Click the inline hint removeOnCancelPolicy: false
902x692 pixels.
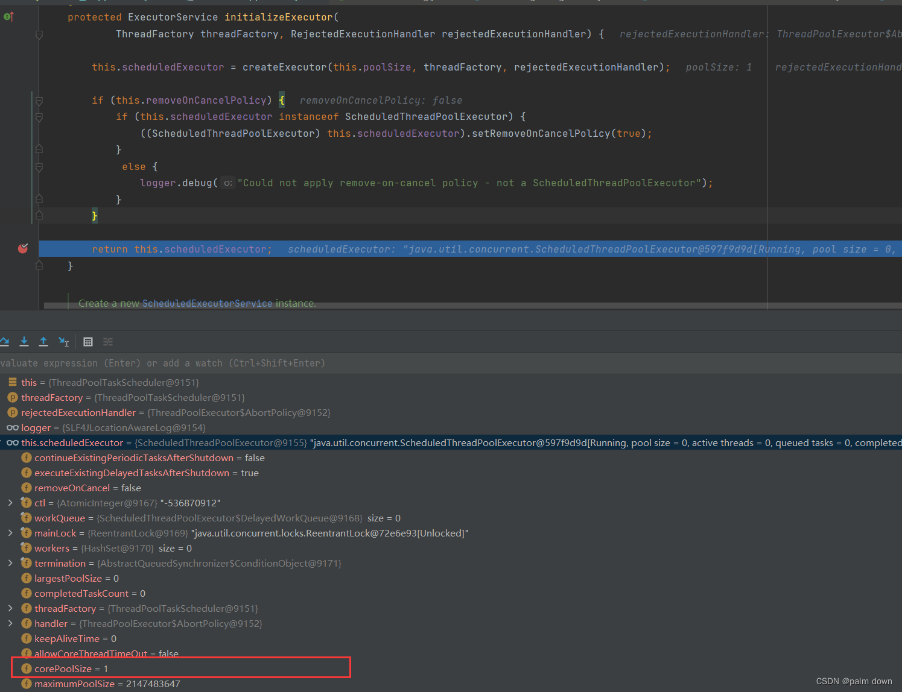381,100
